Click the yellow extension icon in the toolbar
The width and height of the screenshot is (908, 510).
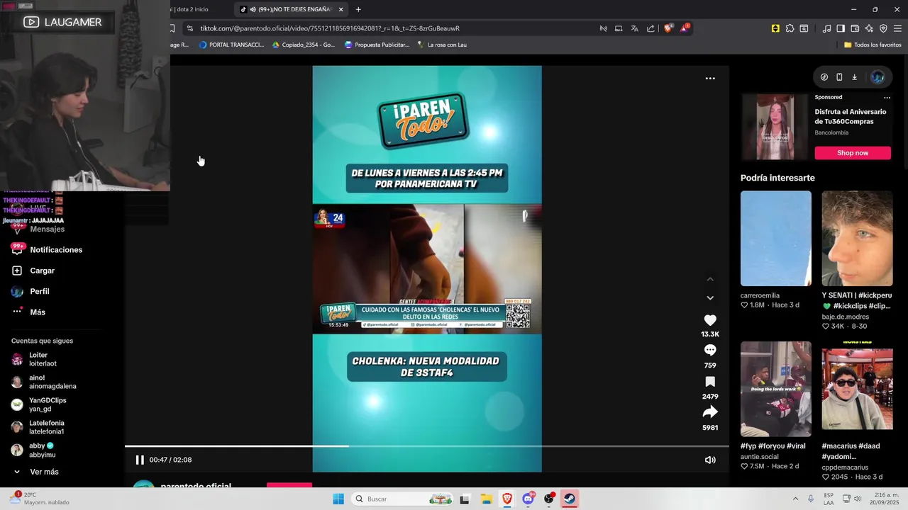click(775, 28)
